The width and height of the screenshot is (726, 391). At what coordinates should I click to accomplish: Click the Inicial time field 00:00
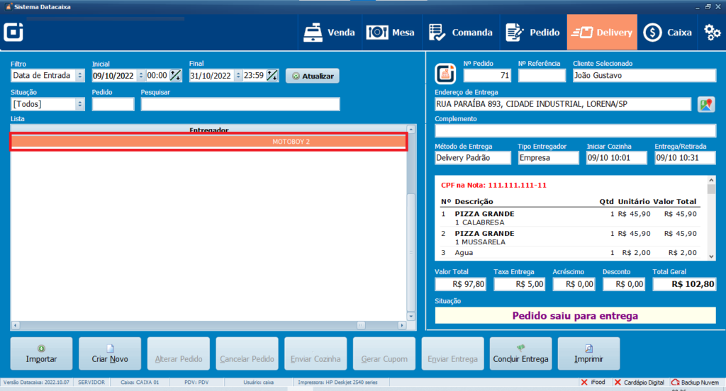click(x=157, y=75)
